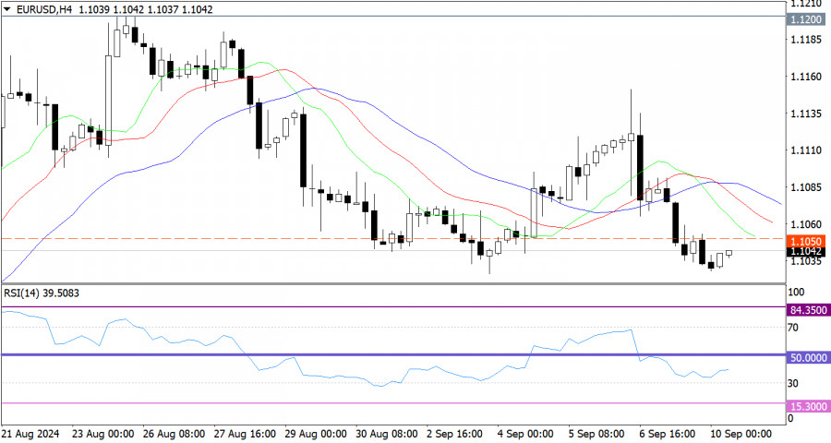This screenshot has height=443, width=831.
Task: Click the 1.1185 price axis value
Action: 807,40
